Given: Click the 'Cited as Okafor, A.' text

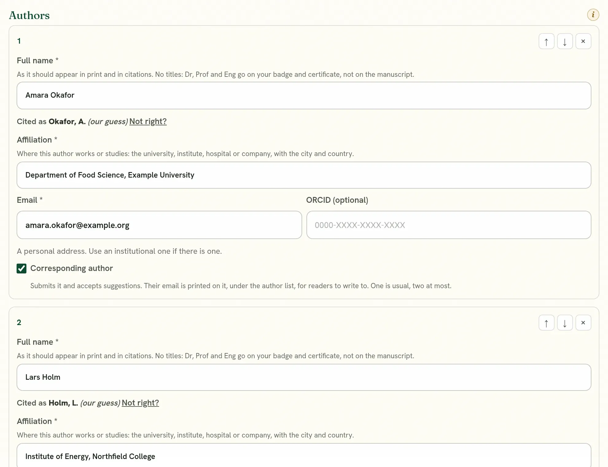Looking at the screenshot, I should tap(51, 121).
